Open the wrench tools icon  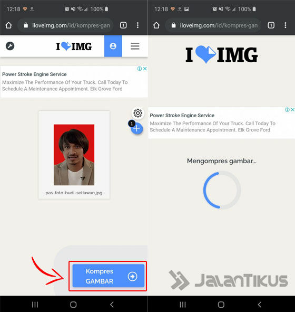10,46
